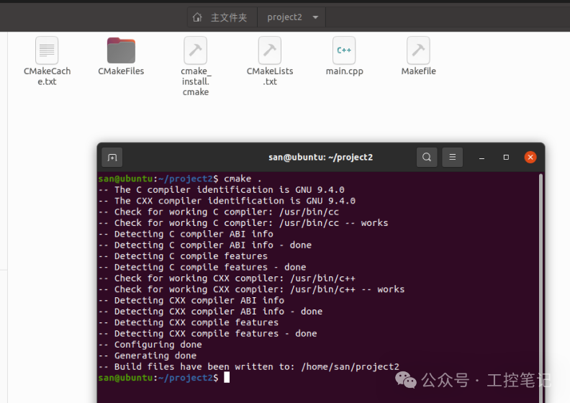The image size is (570, 403).
Task: Maximize the terminal window
Action: 506,158
